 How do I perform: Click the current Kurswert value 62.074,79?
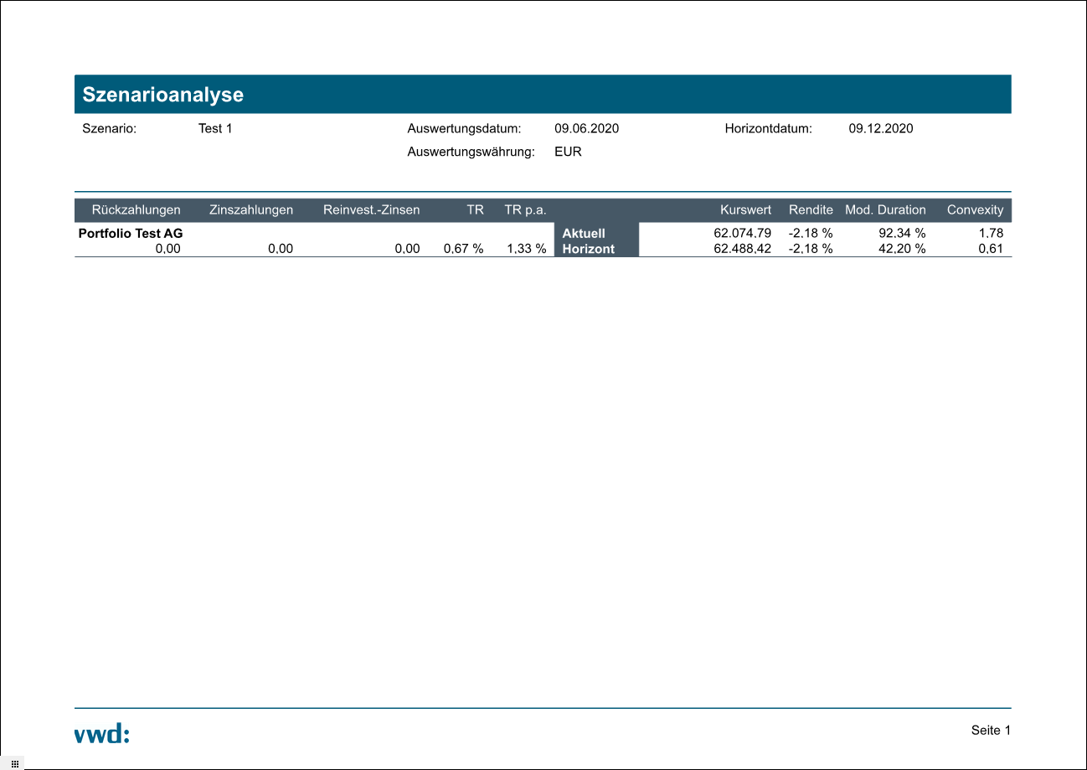tap(737, 234)
